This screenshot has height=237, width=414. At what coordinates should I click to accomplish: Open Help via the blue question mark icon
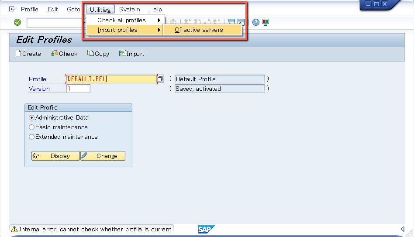pyautogui.click(x=255, y=22)
